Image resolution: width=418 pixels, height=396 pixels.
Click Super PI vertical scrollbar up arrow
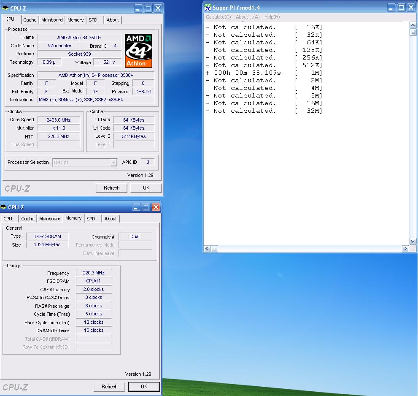(x=413, y=25)
